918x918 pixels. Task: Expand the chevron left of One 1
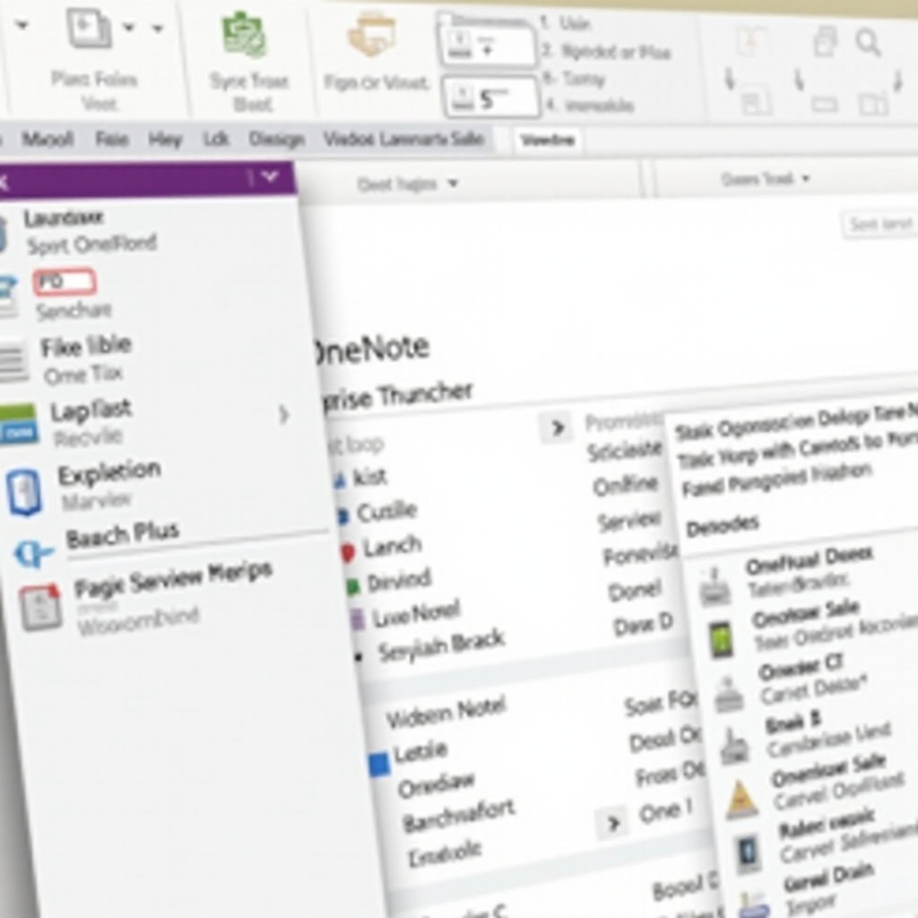tap(612, 824)
